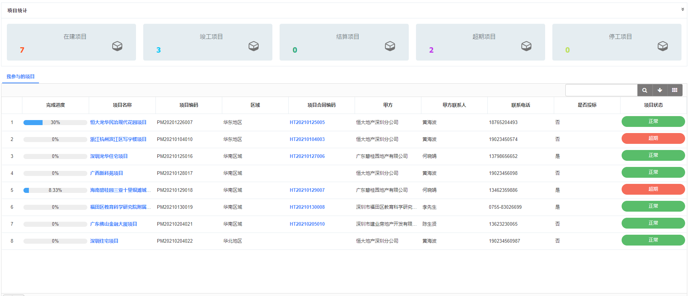The image size is (688, 296).
Task: Select phone number 0755-83026699
Action: pyautogui.click(x=505, y=207)
